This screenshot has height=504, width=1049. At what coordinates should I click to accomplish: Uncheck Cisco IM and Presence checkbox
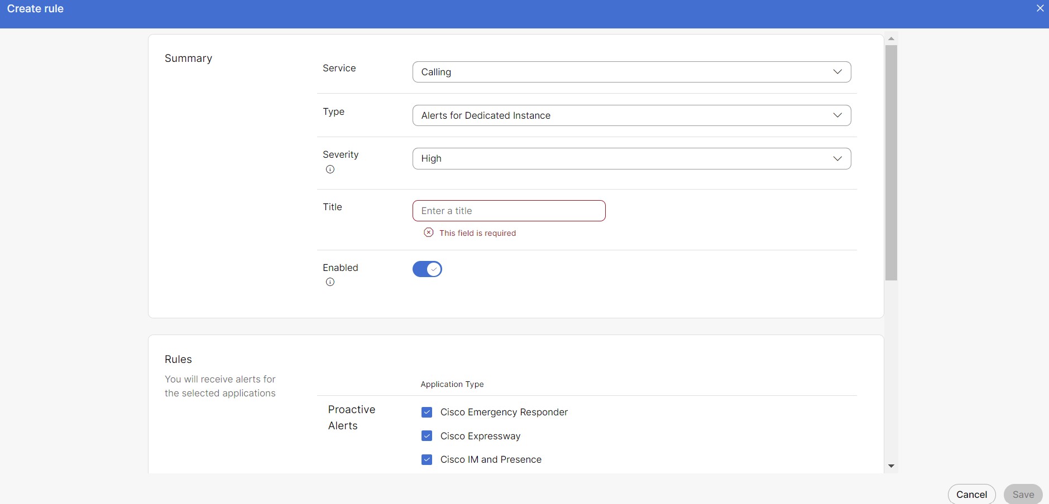pos(427,459)
